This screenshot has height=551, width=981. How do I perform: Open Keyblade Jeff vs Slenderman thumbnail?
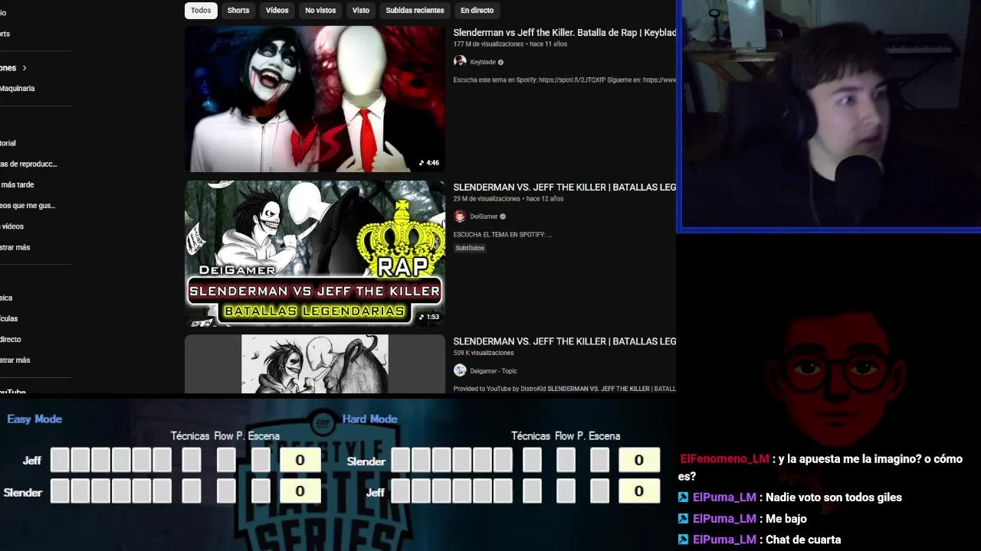point(314,99)
